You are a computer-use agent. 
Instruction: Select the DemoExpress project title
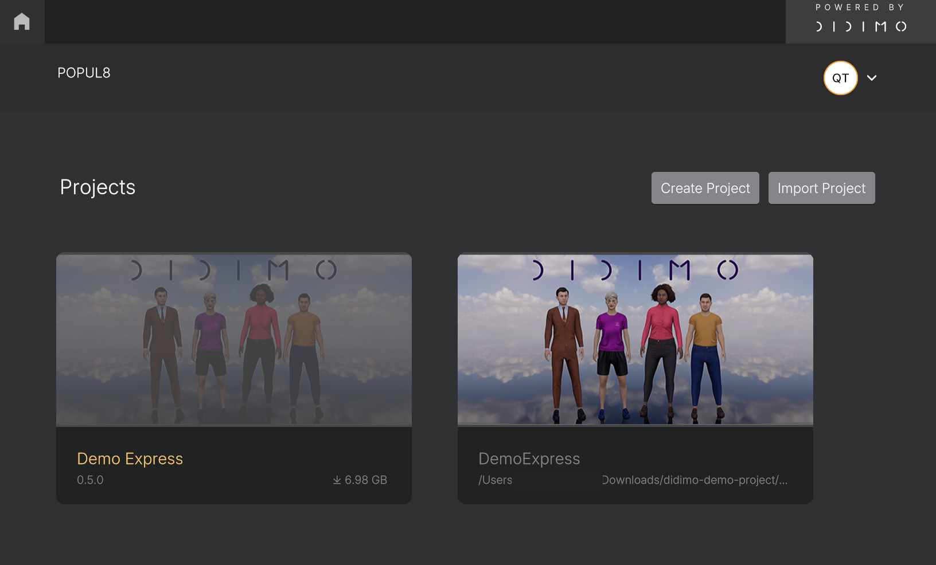pyautogui.click(x=529, y=459)
